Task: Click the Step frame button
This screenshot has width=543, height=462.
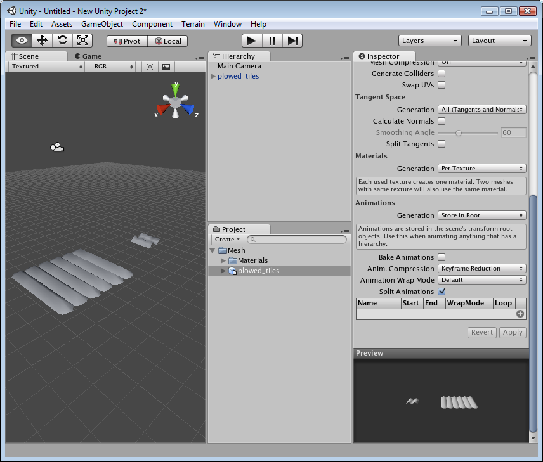Action: (x=292, y=40)
